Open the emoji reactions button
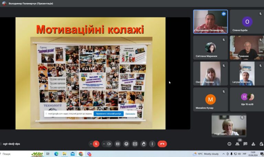 tap(126, 144)
